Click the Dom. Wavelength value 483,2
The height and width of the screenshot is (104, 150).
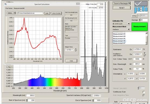137,64
